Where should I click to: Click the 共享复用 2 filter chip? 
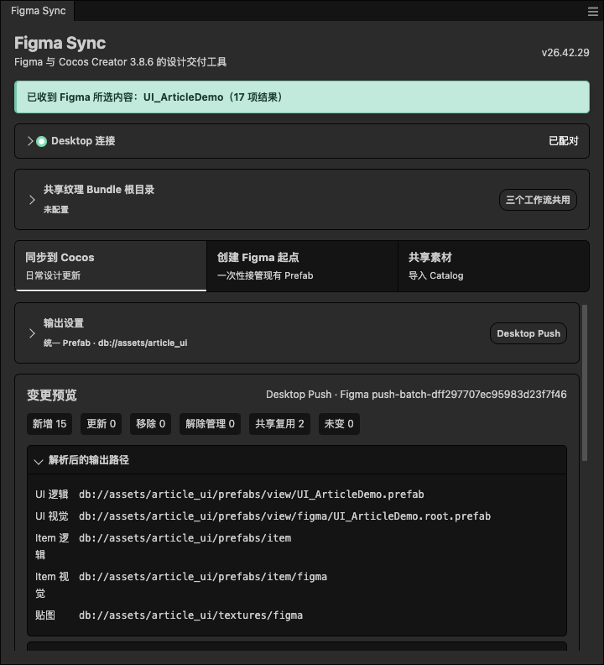point(279,424)
